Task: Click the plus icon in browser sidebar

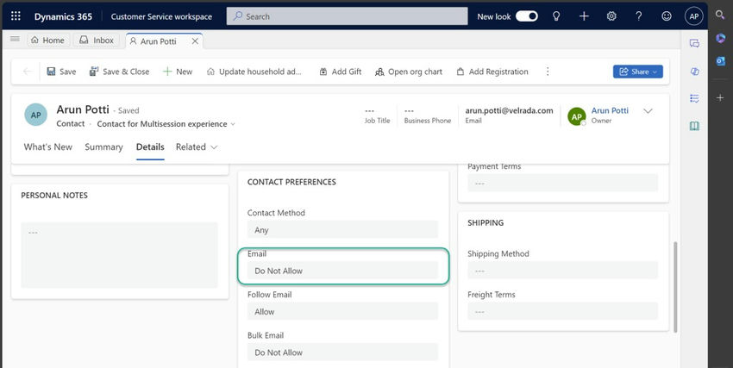Action: [x=720, y=97]
